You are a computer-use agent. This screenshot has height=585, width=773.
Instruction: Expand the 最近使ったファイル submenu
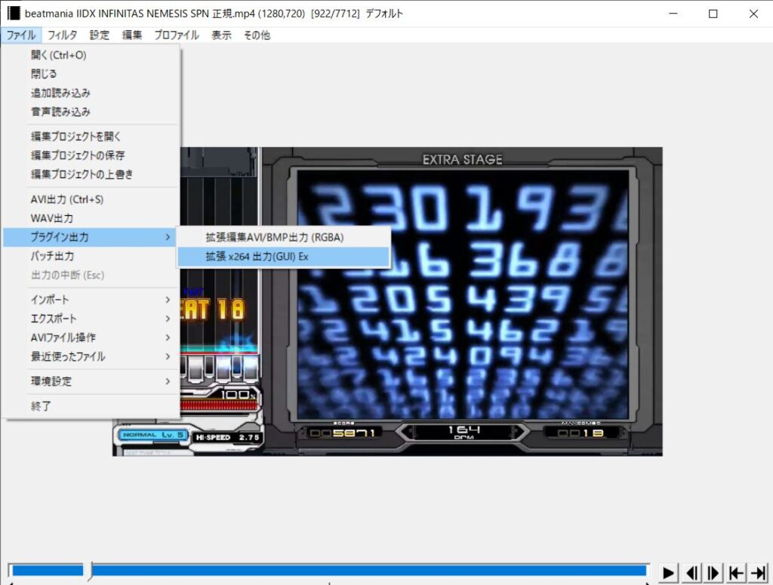point(91,356)
